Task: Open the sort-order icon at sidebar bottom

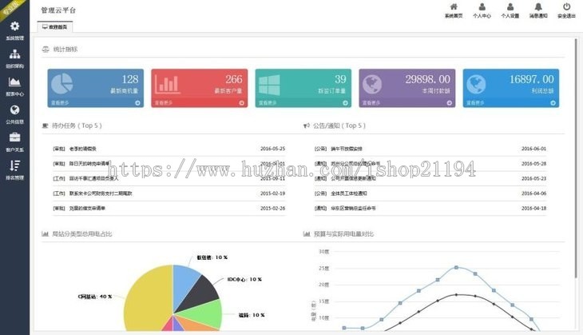Action: [15, 166]
